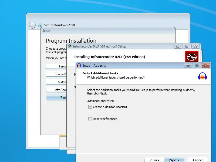The width and height of the screenshot is (216, 162).
Task: Maximize the InfraRecorder setup window
Action: [x=187, y=46]
